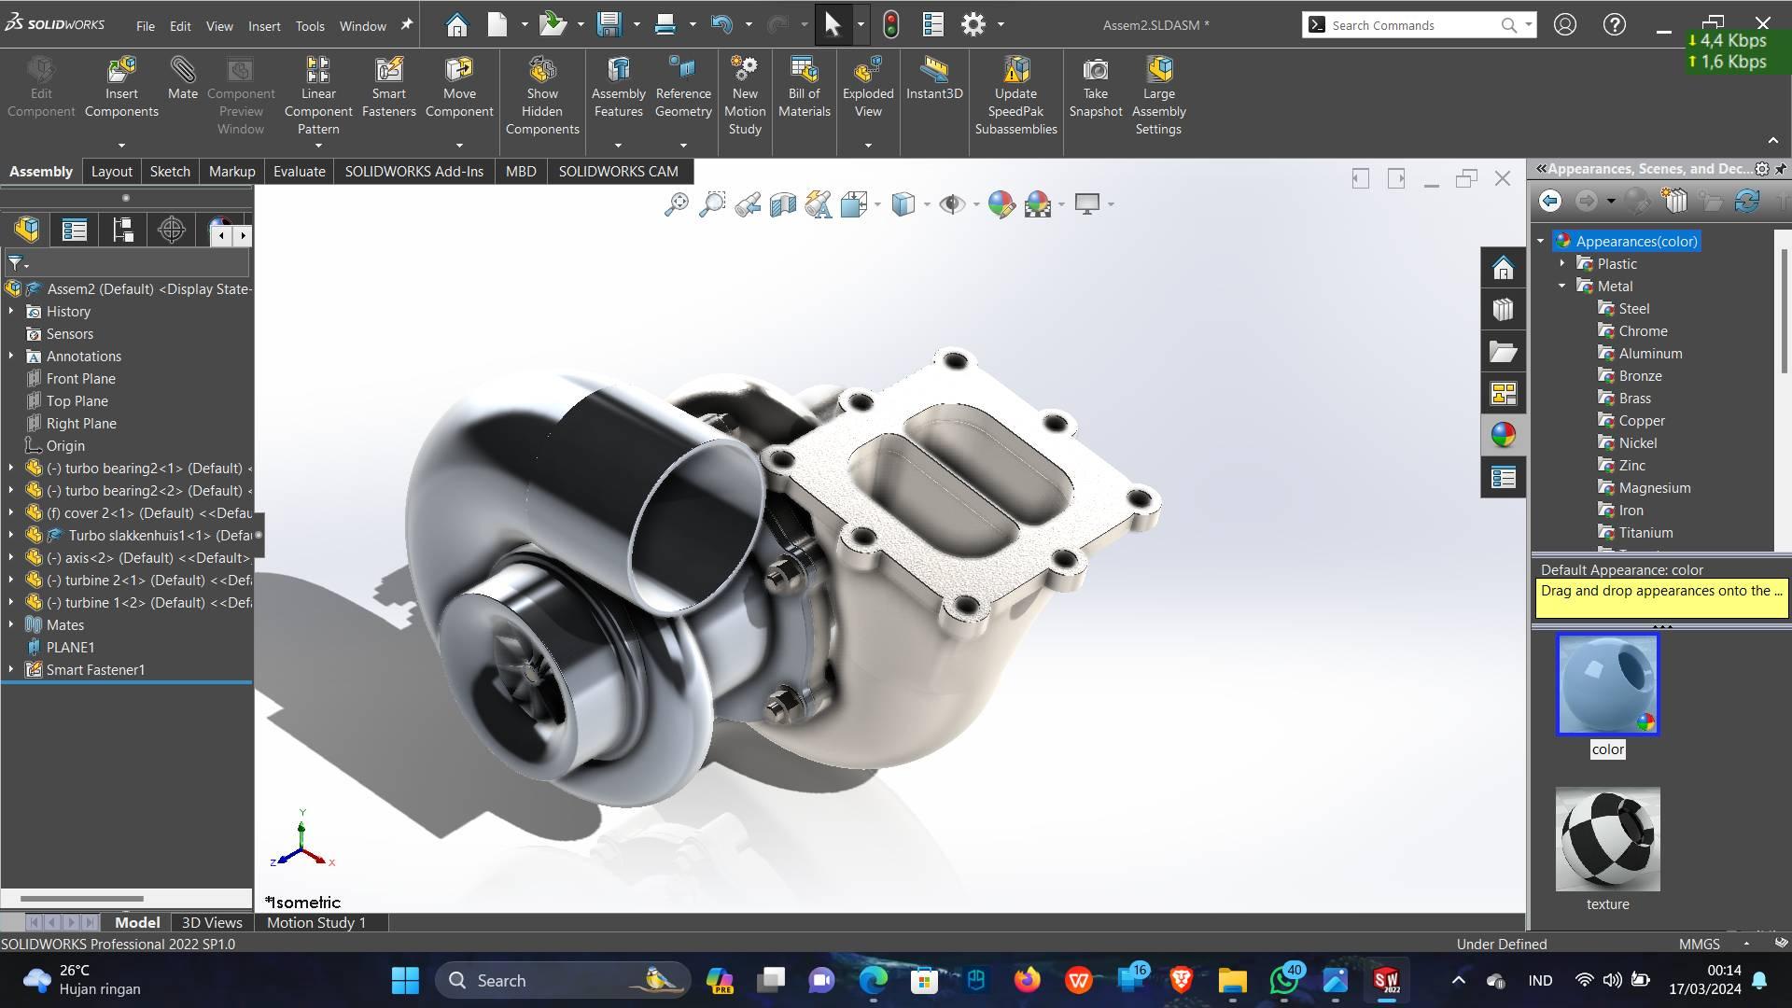Switch to the Sketch tab

(x=170, y=172)
